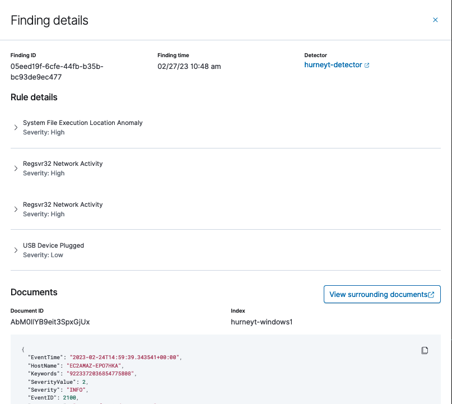Click the Keywords value 9223372036854775808
The width and height of the screenshot is (452, 404).
pos(100,374)
